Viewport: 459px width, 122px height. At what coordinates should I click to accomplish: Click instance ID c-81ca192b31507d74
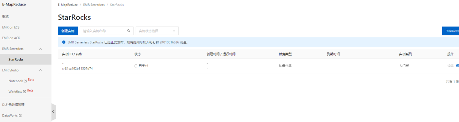77,69
